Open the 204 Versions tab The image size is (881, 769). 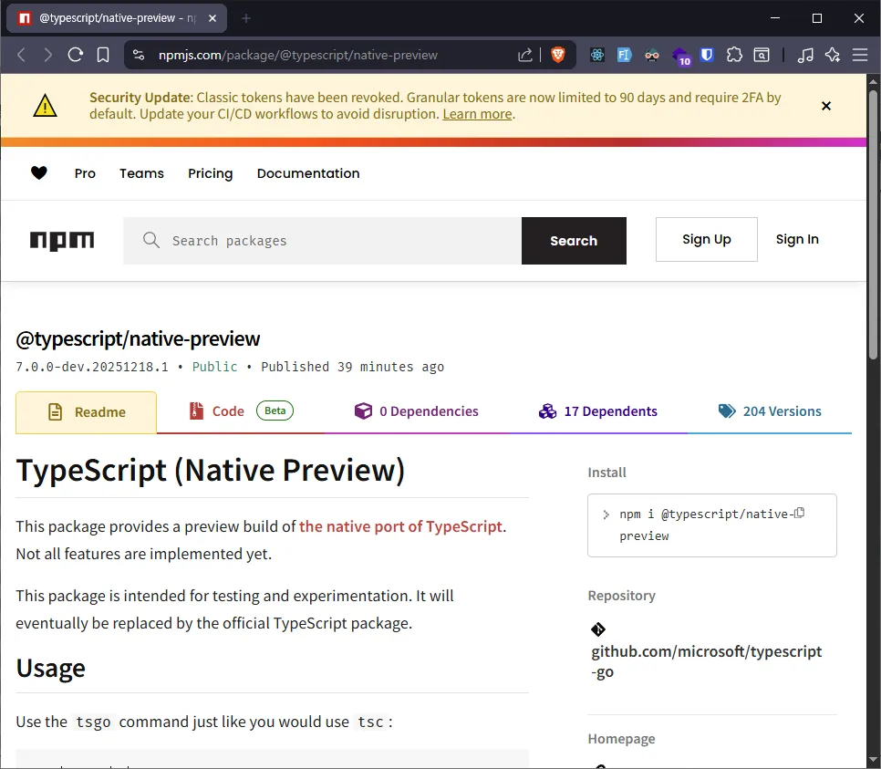pyautogui.click(x=781, y=411)
